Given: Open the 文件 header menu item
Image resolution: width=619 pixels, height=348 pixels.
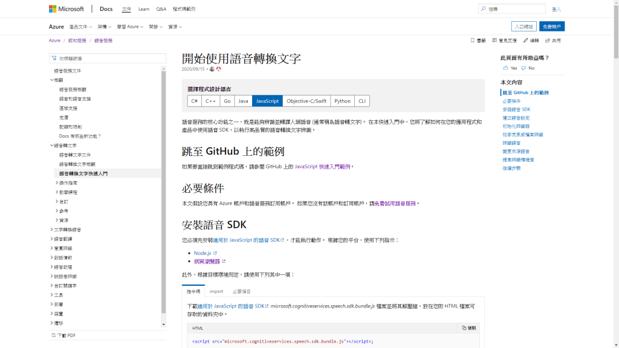Looking at the screenshot, I should point(126,9).
